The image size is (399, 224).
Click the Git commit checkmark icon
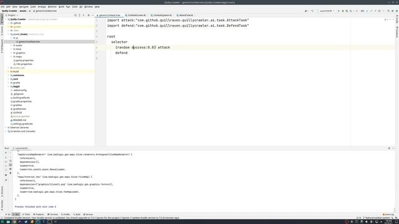pos(372,11)
